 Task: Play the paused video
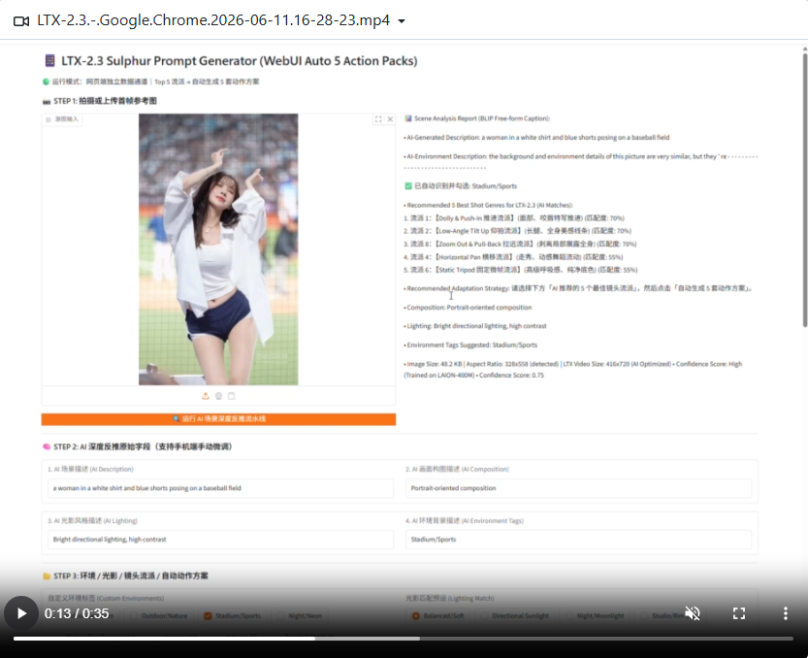pyautogui.click(x=21, y=613)
